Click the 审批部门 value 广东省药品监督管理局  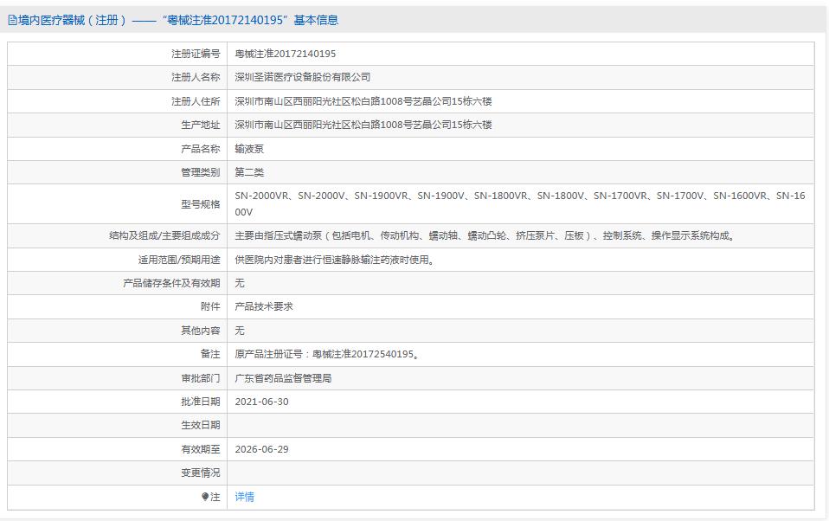[x=283, y=378]
